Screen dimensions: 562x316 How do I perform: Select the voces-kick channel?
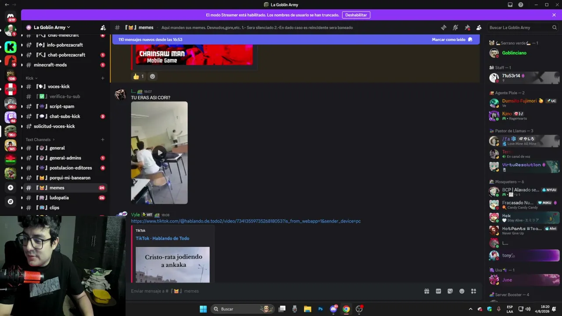point(65,86)
